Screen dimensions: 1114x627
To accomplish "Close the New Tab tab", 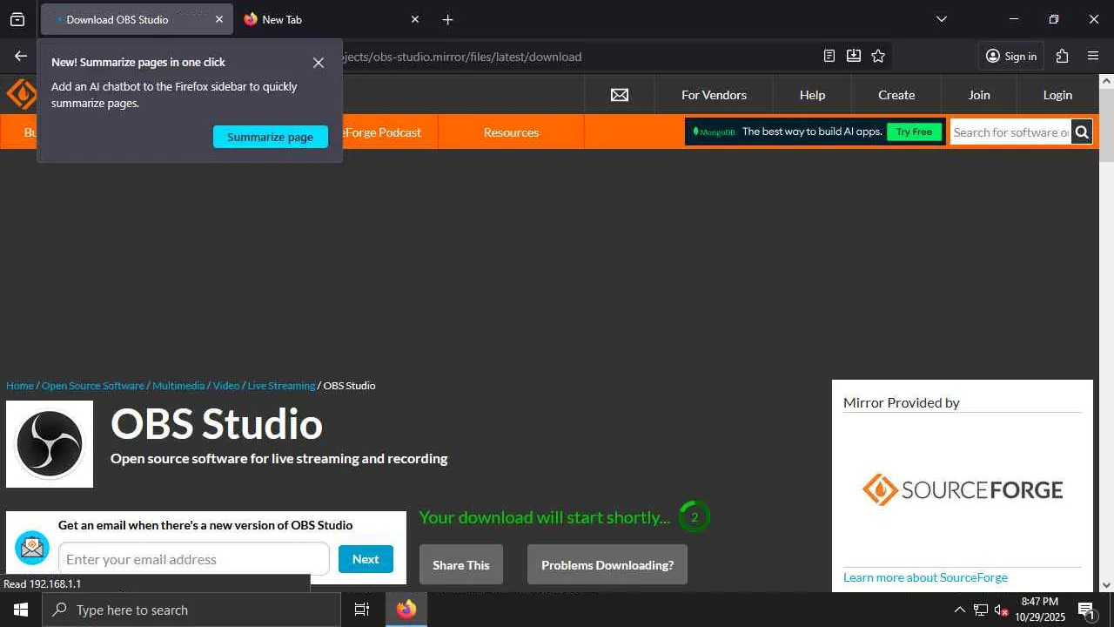I will point(415,19).
